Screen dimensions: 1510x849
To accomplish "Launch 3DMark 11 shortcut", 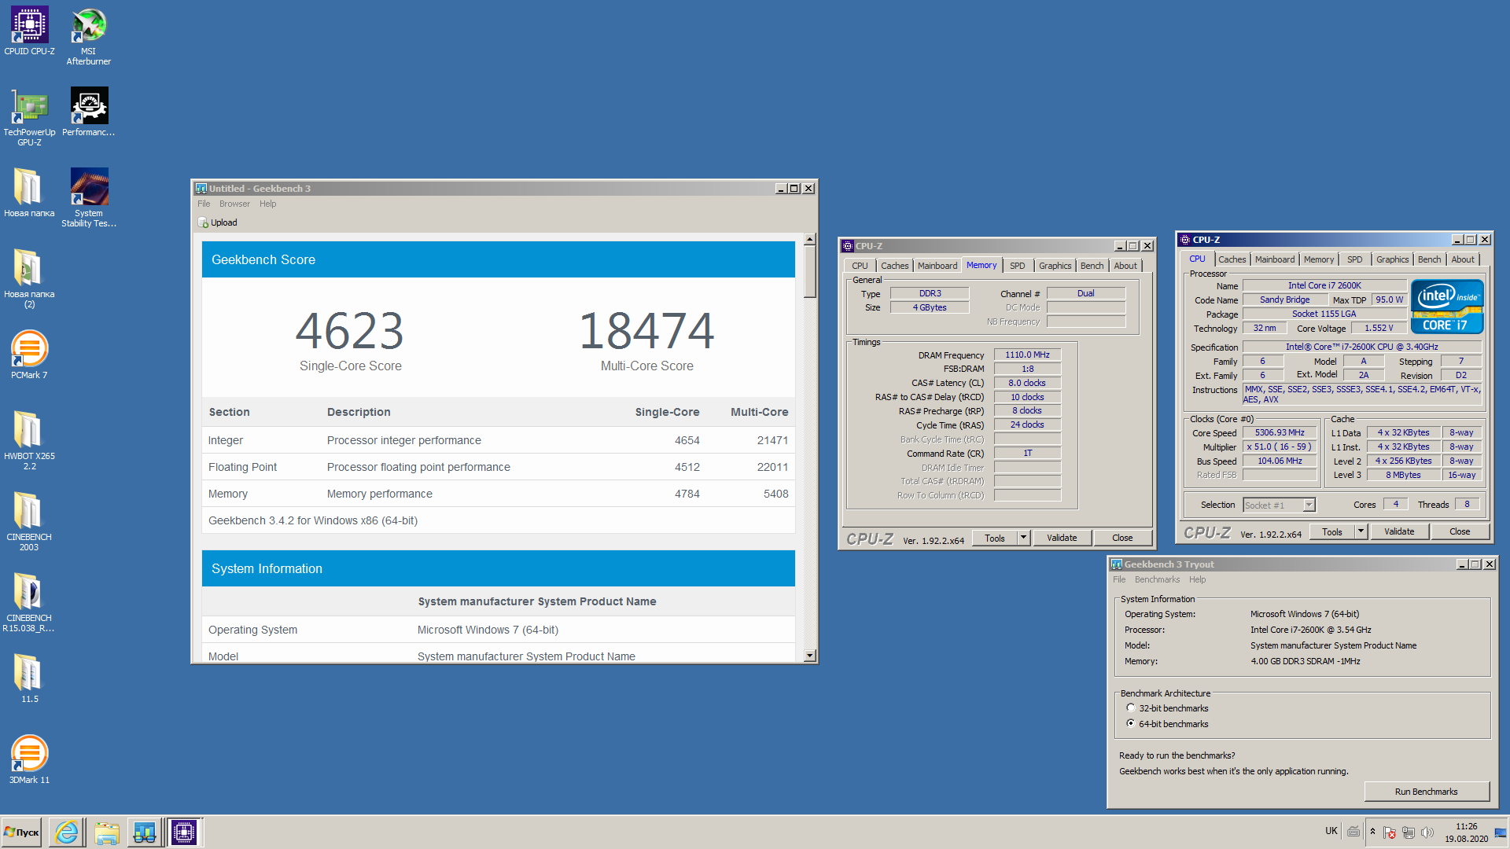I will (29, 759).
